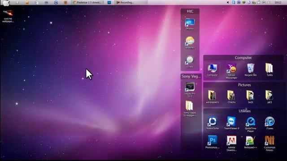The height and width of the screenshot is (161, 287).
Task: Open Customize Fences
Action: point(270,144)
